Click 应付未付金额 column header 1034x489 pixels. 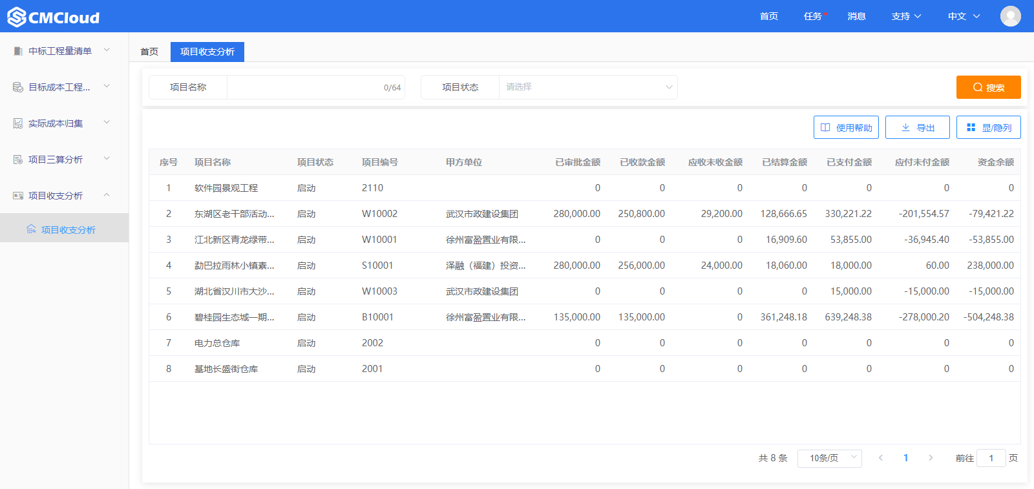click(x=922, y=162)
